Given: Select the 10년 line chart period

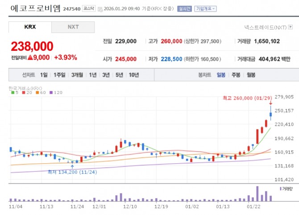Looking at the screenshot, I should 134,75.
